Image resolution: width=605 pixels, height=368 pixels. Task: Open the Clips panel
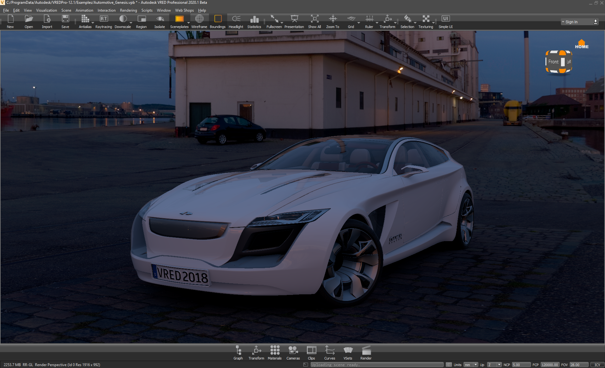(311, 353)
